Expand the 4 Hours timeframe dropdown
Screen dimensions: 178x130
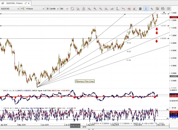coord(35,9)
